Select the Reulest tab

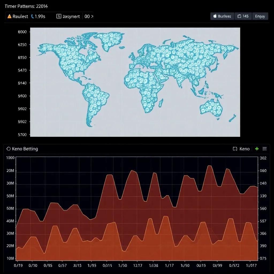[x=20, y=16]
